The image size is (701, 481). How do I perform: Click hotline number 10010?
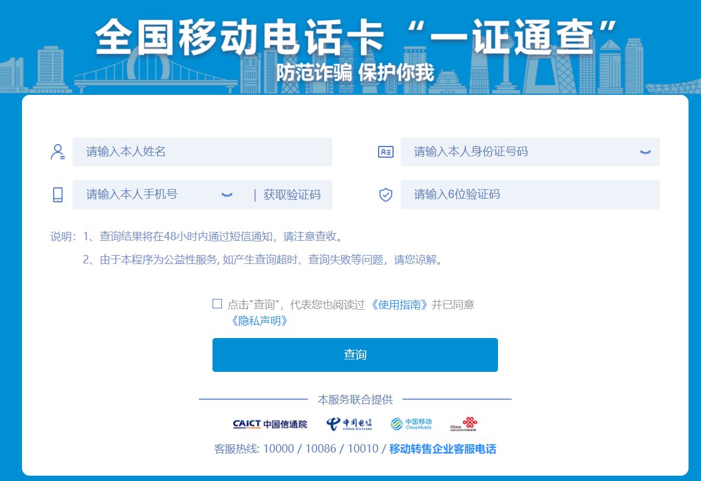coord(363,449)
